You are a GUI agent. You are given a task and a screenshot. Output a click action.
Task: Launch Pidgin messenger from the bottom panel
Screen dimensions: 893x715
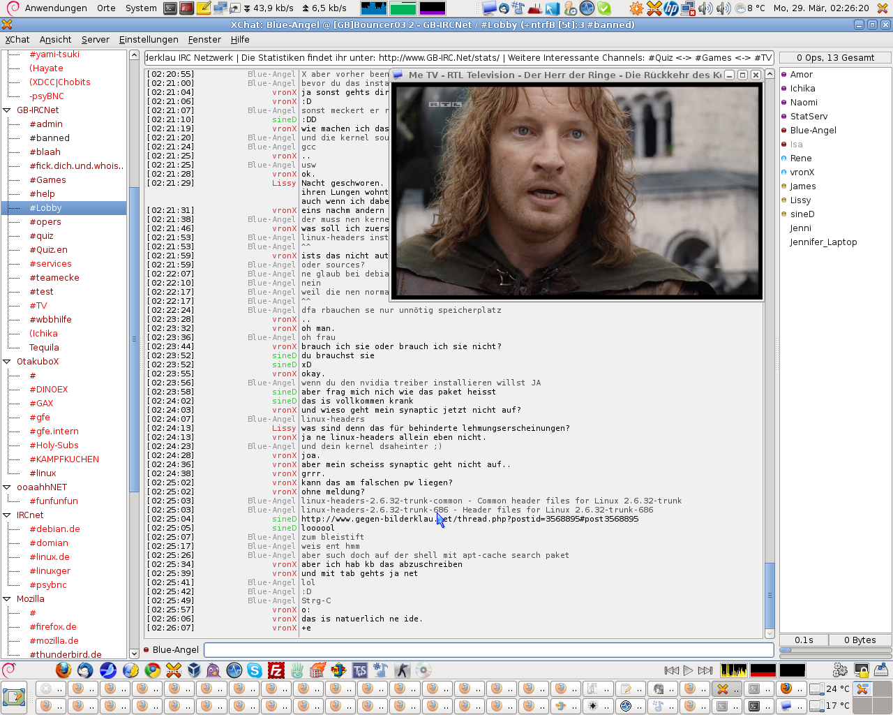pyautogui.click(x=213, y=670)
